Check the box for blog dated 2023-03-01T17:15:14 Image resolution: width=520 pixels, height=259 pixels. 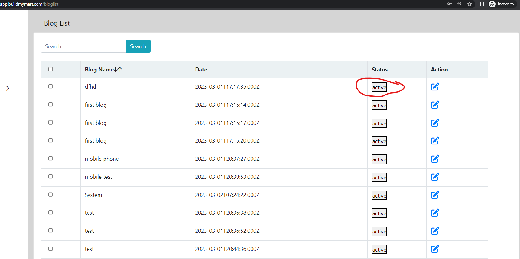[50, 105]
